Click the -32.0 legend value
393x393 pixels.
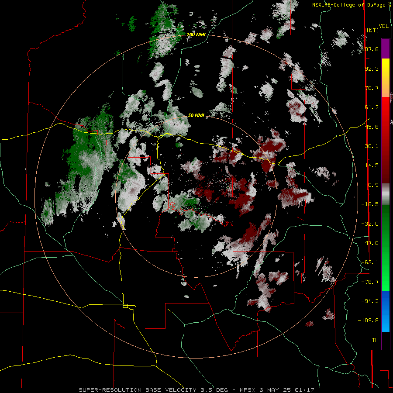pos(370,224)
